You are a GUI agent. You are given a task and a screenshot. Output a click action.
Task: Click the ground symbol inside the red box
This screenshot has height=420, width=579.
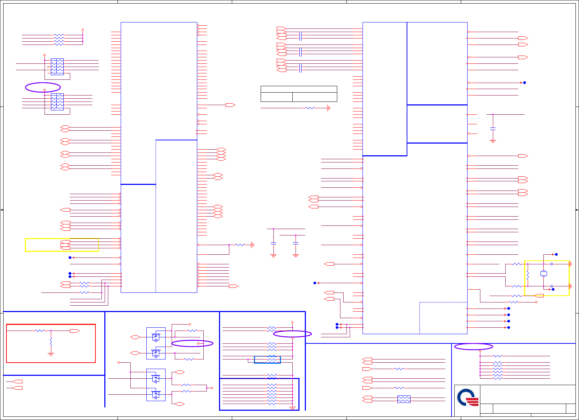[51, 354]
